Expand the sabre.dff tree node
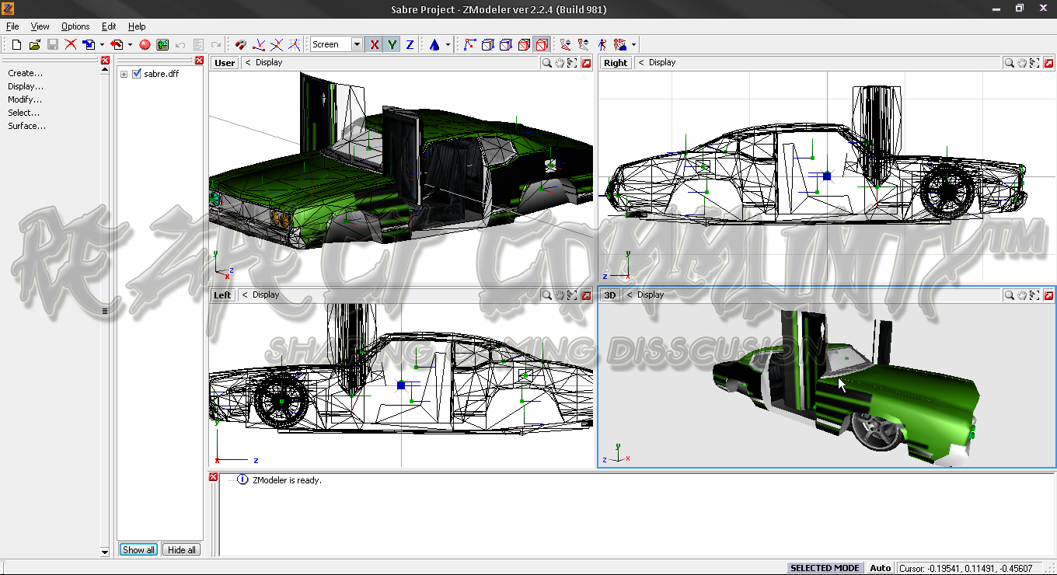The width and height of the screenshot is (1057, 575). point(123,74)
